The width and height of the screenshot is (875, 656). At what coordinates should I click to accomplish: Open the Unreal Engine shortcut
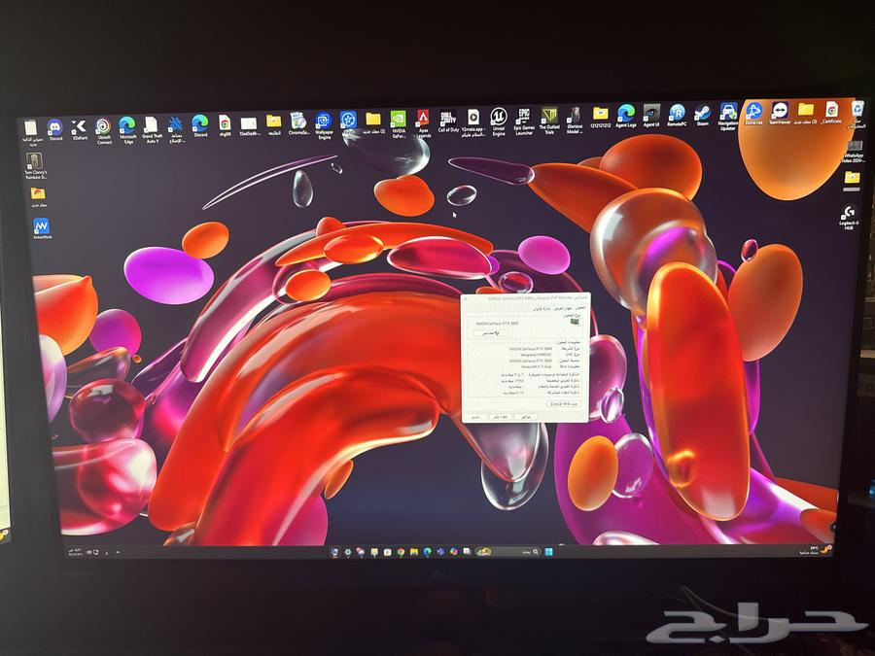click(499, 118)
